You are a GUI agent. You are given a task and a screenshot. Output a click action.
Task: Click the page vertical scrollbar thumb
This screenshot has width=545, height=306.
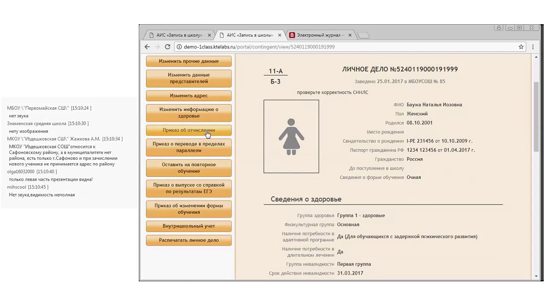coord(536,117)
